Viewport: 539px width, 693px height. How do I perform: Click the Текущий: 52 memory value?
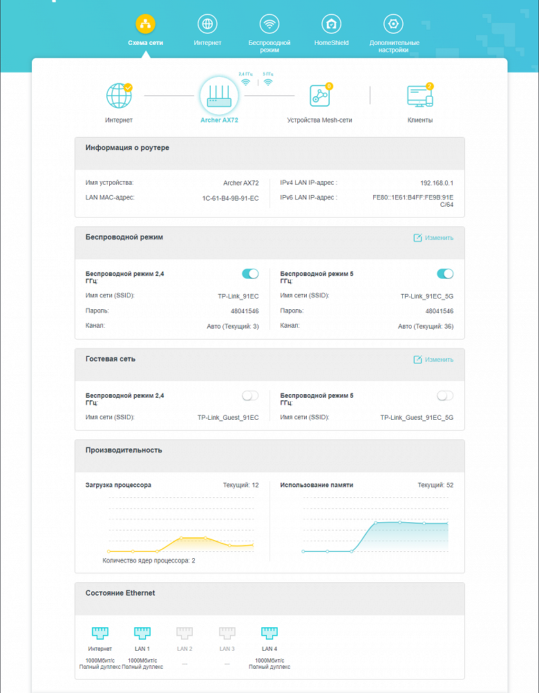pyautogui.click(x=436, y=486)
